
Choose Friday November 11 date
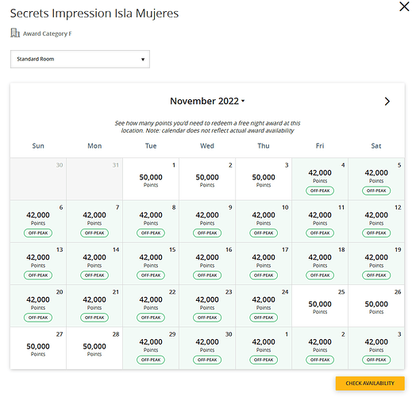[x=320, y=222]
